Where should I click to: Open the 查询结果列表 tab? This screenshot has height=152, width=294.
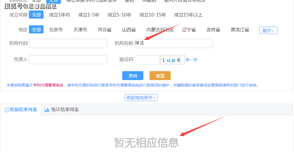[x=21, y=110]
